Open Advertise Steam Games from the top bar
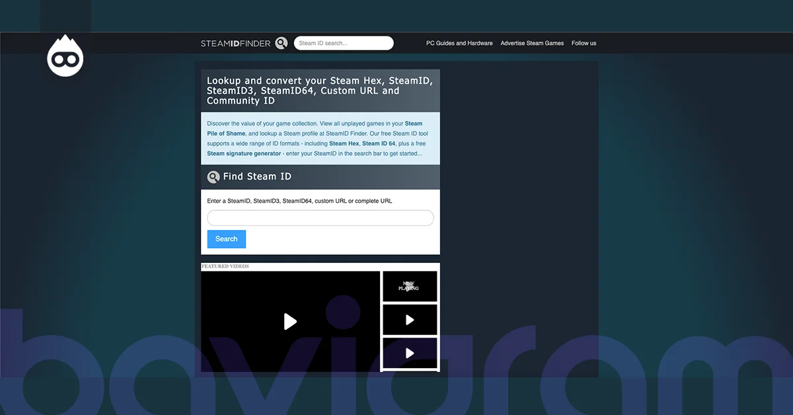 click(532, 42)
